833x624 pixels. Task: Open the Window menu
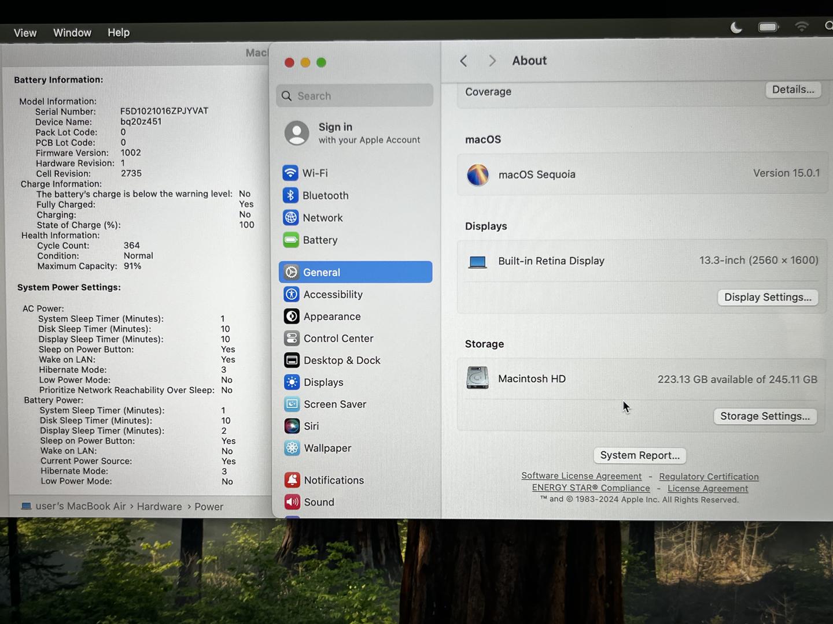tap(72, 33)
